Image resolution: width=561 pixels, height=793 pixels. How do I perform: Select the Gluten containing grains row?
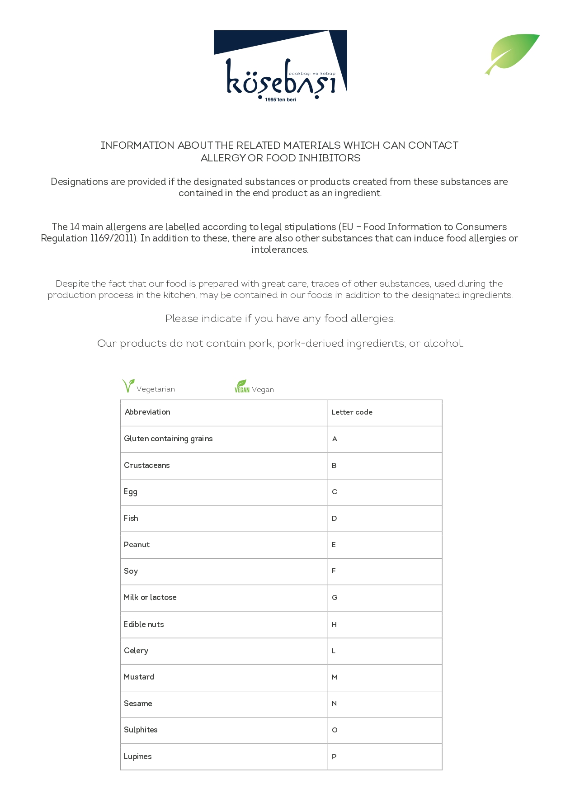click(281, 439)
